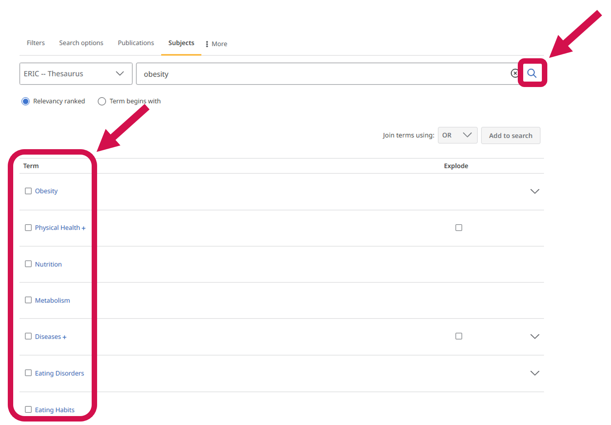Enable Explode for Physical Health
The width and height of the screenshot is (611, 425).
click(x=459, y=228)
